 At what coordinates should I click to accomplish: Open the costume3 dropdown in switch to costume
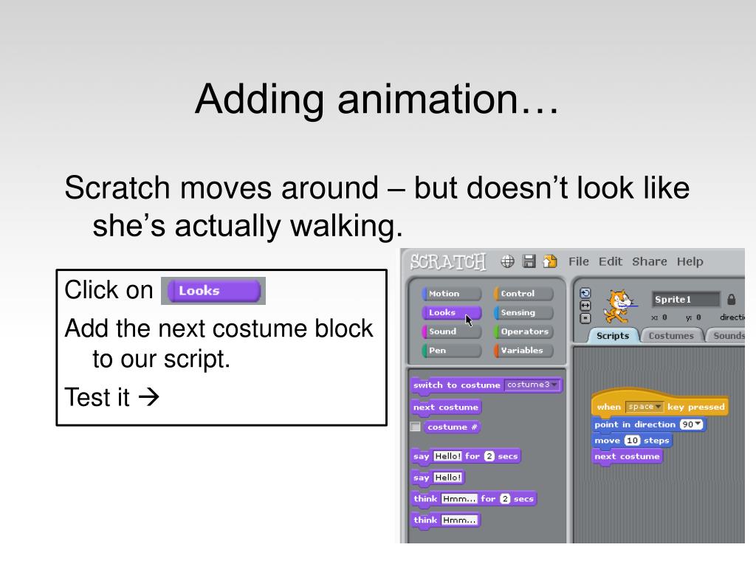[x=532, y=385]
